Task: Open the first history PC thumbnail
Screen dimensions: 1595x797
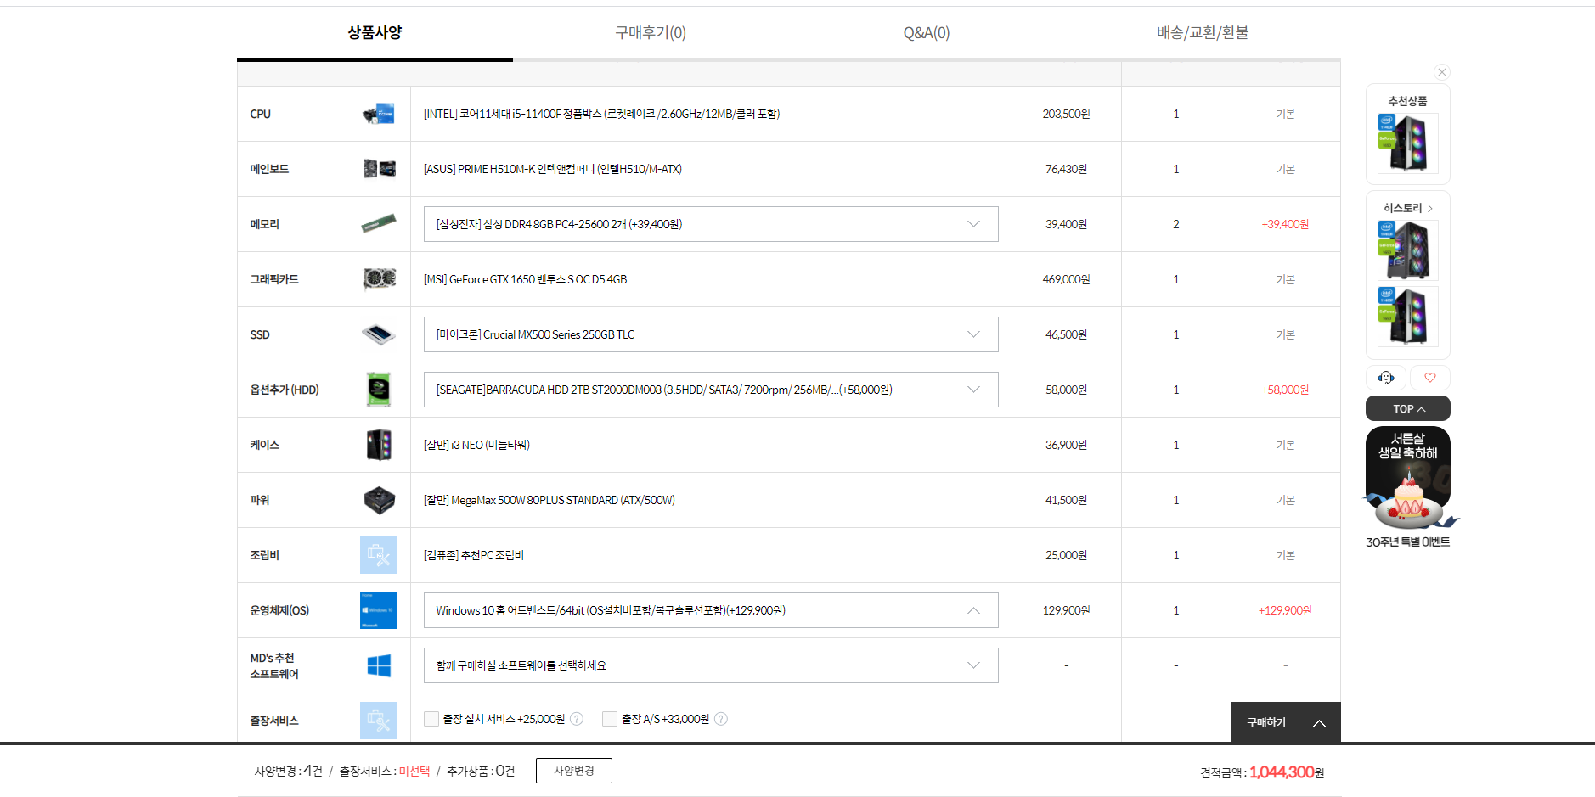Action: coord(1408,250)
